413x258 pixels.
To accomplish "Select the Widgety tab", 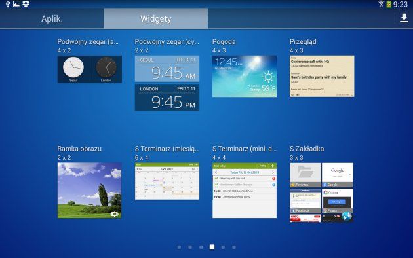I will pyautogui.click(x=155, y=19).
